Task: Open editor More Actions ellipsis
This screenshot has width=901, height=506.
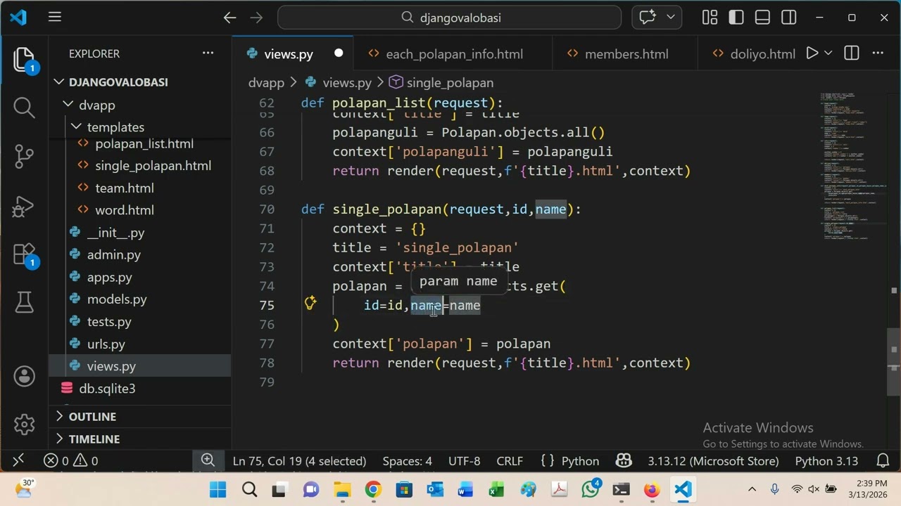Action: pos(878,53)
